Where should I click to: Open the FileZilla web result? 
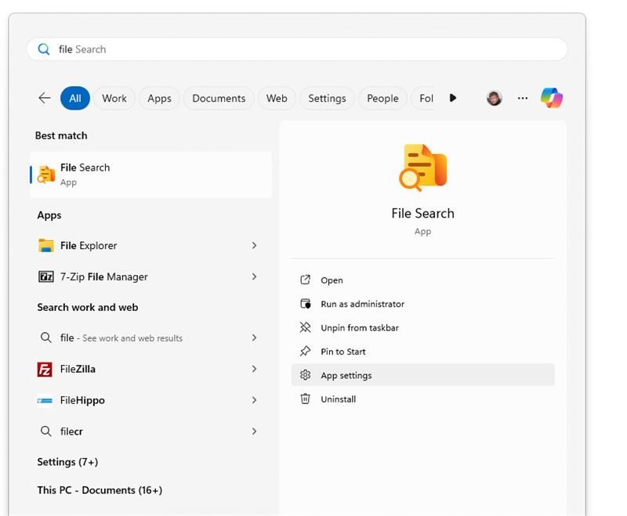point(150,369)
